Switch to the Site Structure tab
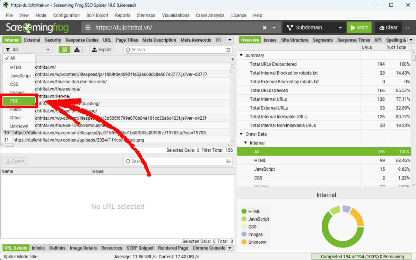416x260 pixels. pos(295,40)
